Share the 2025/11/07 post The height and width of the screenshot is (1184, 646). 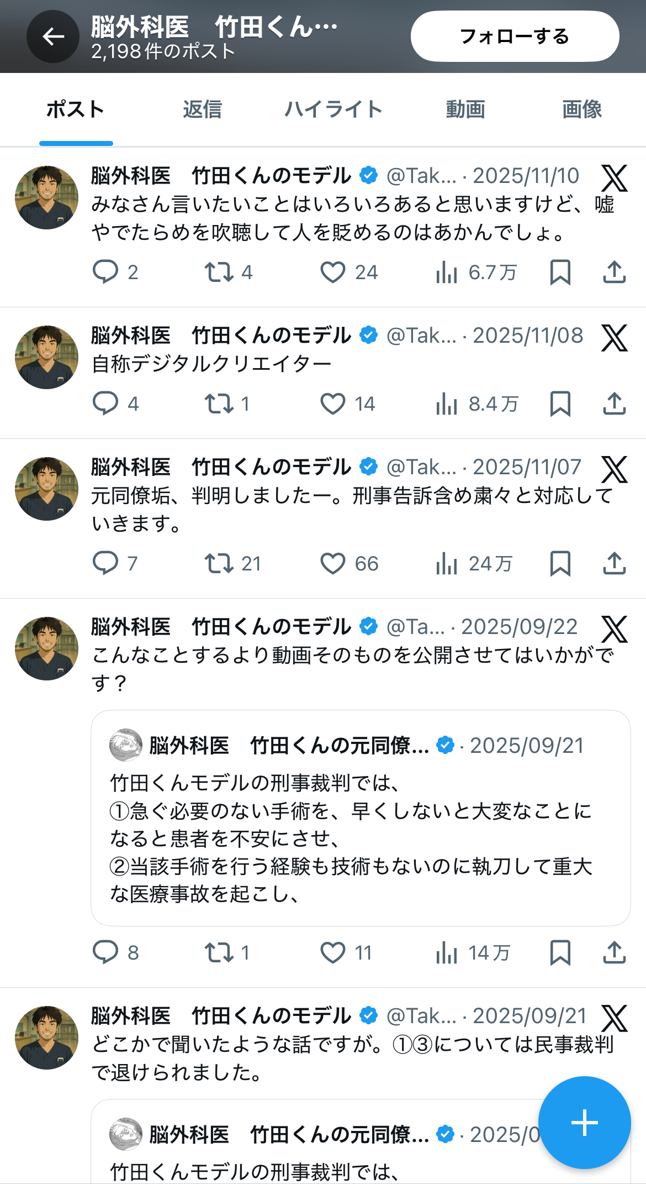click(614, 563)
